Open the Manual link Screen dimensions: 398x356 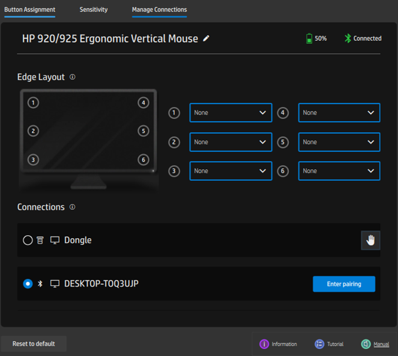(x=381, y=344)
